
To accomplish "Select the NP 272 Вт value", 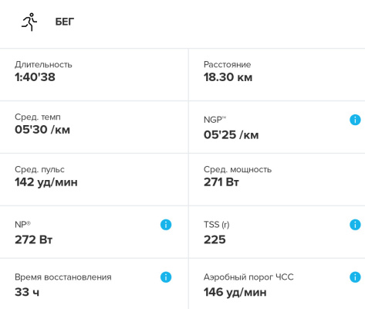I will click(33, 239).
